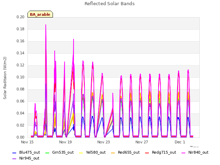This screenshot has width=220, height=165.
Task: Toggle the Blu475_out legend entry
Action: tap(26, 152)
